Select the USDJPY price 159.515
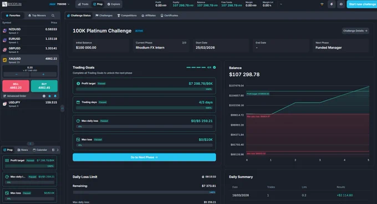The height and width of the screenshot is (204, 377). pyautogui.click(x=51, y=103)
